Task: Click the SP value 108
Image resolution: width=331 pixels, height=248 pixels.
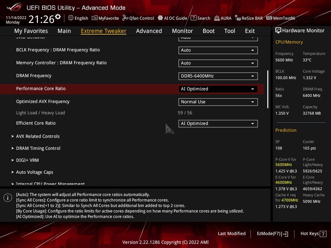Action: coord(279,148)
